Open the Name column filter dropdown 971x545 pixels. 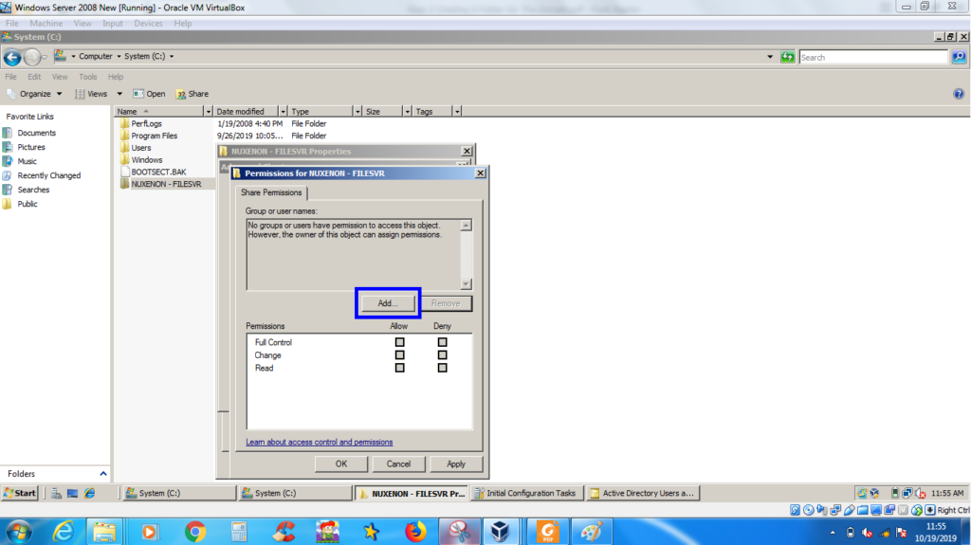(208, 112)
